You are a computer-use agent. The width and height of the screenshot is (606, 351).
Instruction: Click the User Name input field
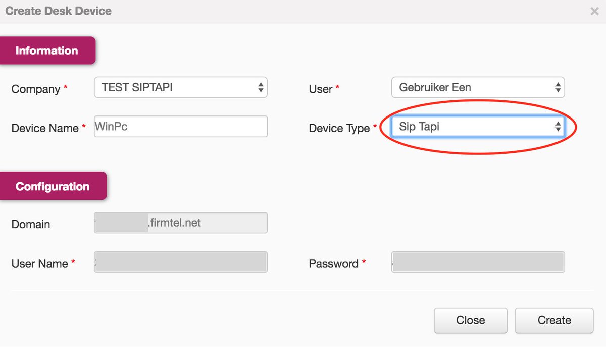[181, 262]
